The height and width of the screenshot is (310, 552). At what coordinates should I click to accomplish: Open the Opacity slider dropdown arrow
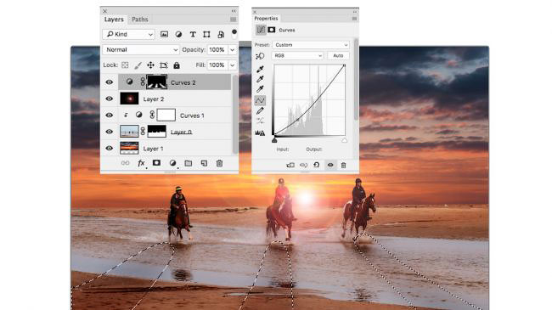[233, 49]
